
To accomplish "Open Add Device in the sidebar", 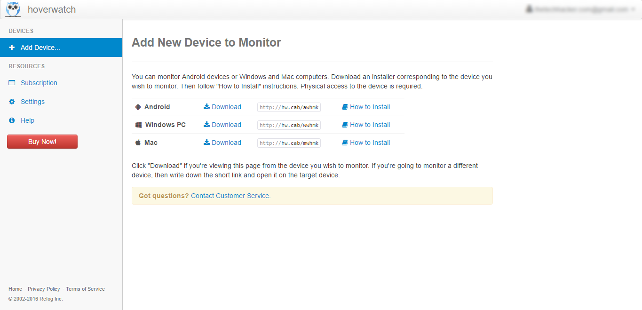I will (61, 48).
